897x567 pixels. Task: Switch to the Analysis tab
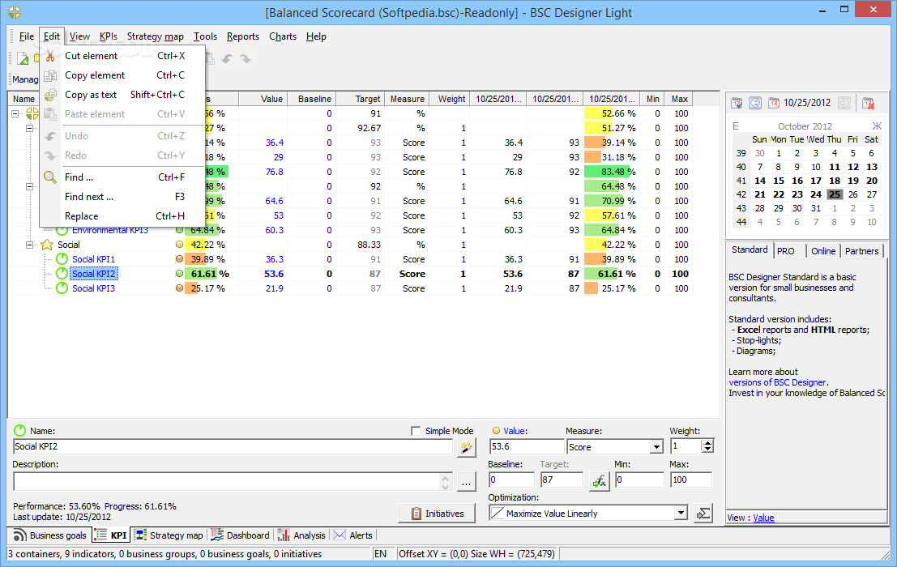pos(302,535)
